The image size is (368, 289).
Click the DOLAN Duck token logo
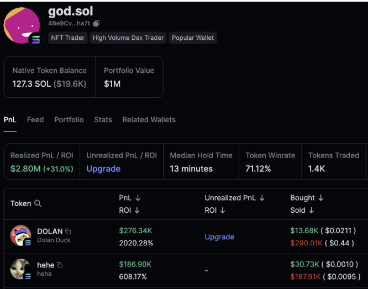[x=20, y=235]
